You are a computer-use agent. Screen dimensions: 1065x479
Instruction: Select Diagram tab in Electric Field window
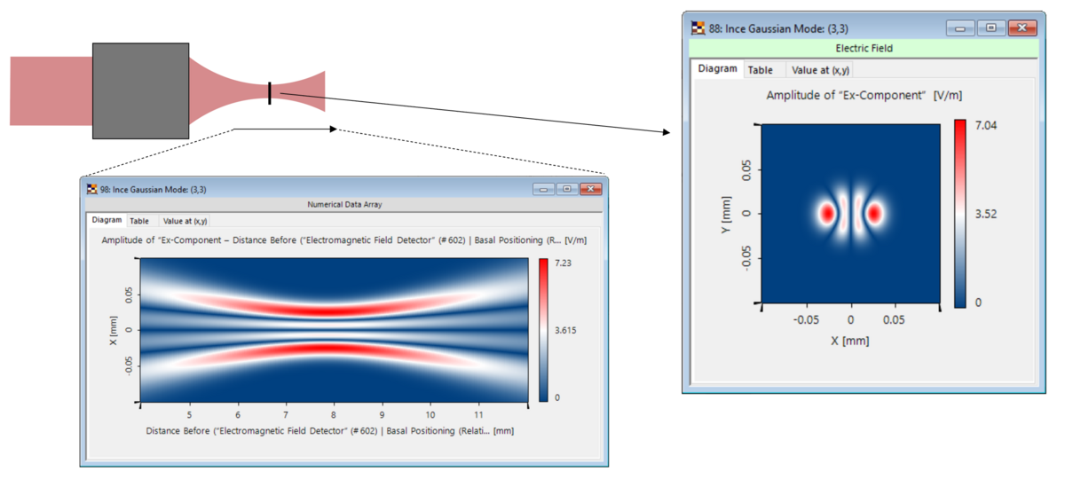point(717,68)
